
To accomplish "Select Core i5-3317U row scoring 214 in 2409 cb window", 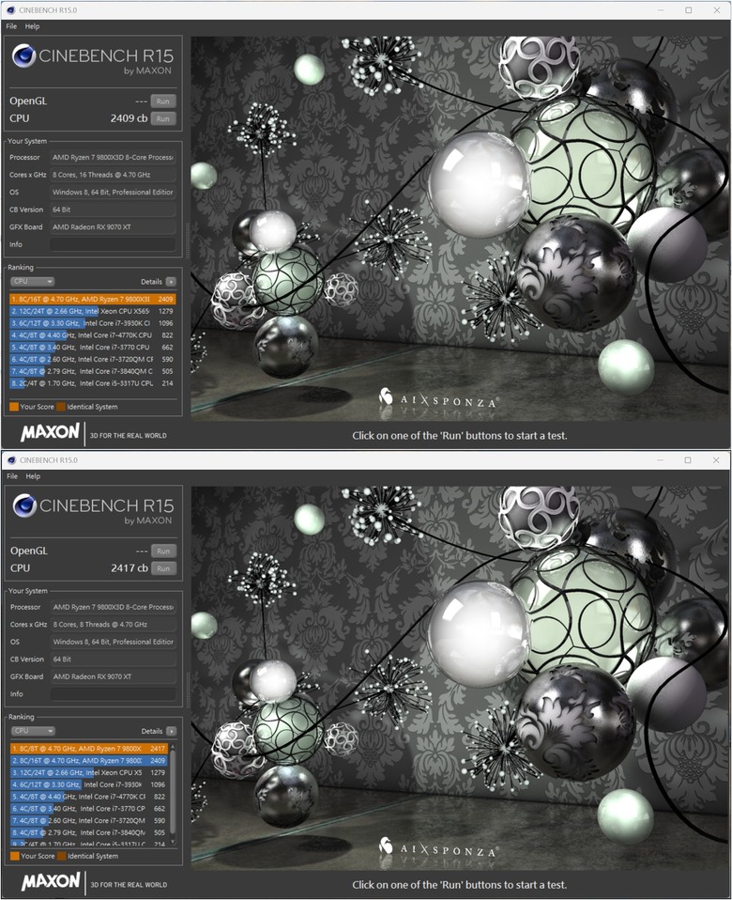I will pos(92,383).
